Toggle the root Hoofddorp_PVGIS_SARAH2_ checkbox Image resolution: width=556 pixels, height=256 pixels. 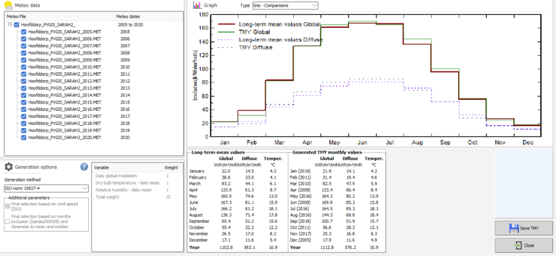(x=17, y=25)
